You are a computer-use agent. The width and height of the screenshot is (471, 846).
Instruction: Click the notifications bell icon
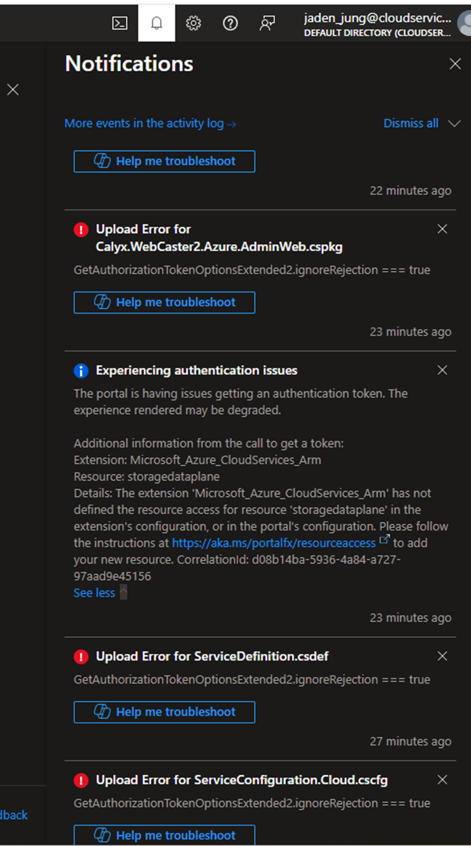click(x=157, y=23)
